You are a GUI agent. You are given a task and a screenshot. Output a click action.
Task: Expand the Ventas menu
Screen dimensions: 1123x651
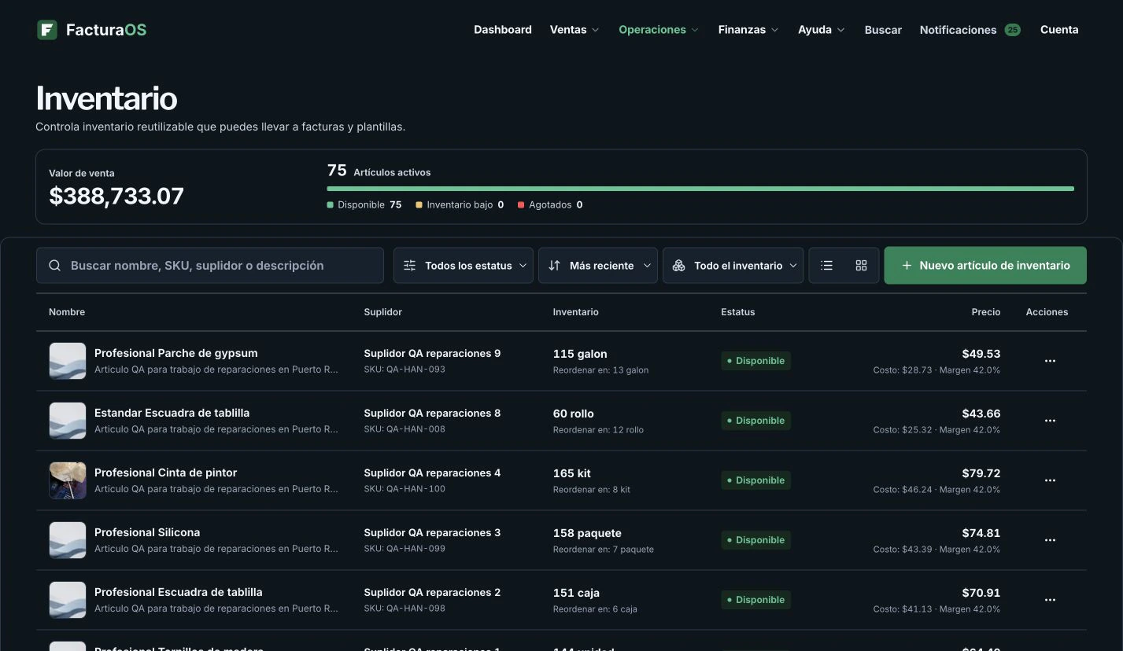click(x=574, y=30)
